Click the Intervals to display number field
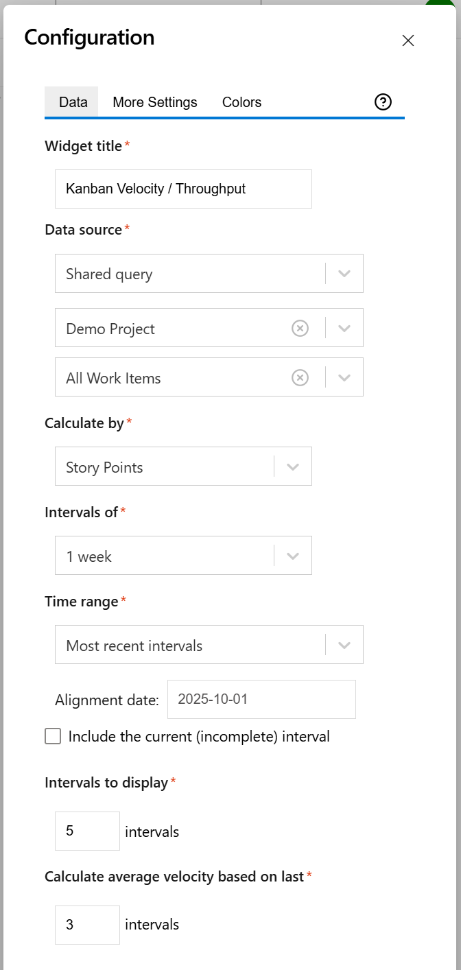This screenshot has width=461, height=970. (x=87, y=831)
